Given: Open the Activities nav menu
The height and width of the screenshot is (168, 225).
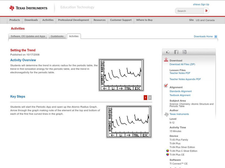Looking at the screenshot, I should pyautogui.click(x=48, y=20).
